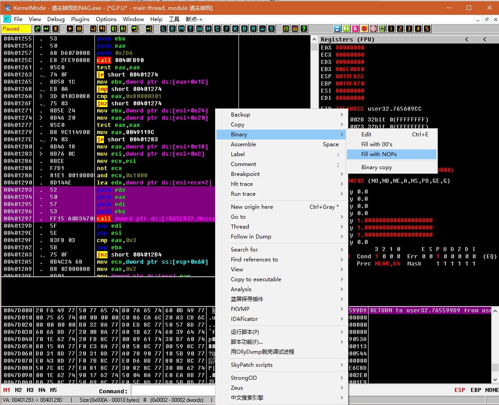This screenshot has width=499, height=405.
Task: Click the M2 button in the command bar
Action: click(x=18, y=390)
